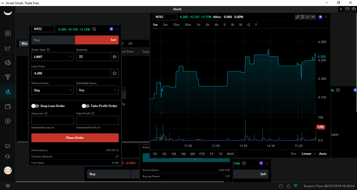Enable the Take-Profit Order toggle
This screenshot has width=357, height=190.
pyautogui.click(x=85, y=106)
